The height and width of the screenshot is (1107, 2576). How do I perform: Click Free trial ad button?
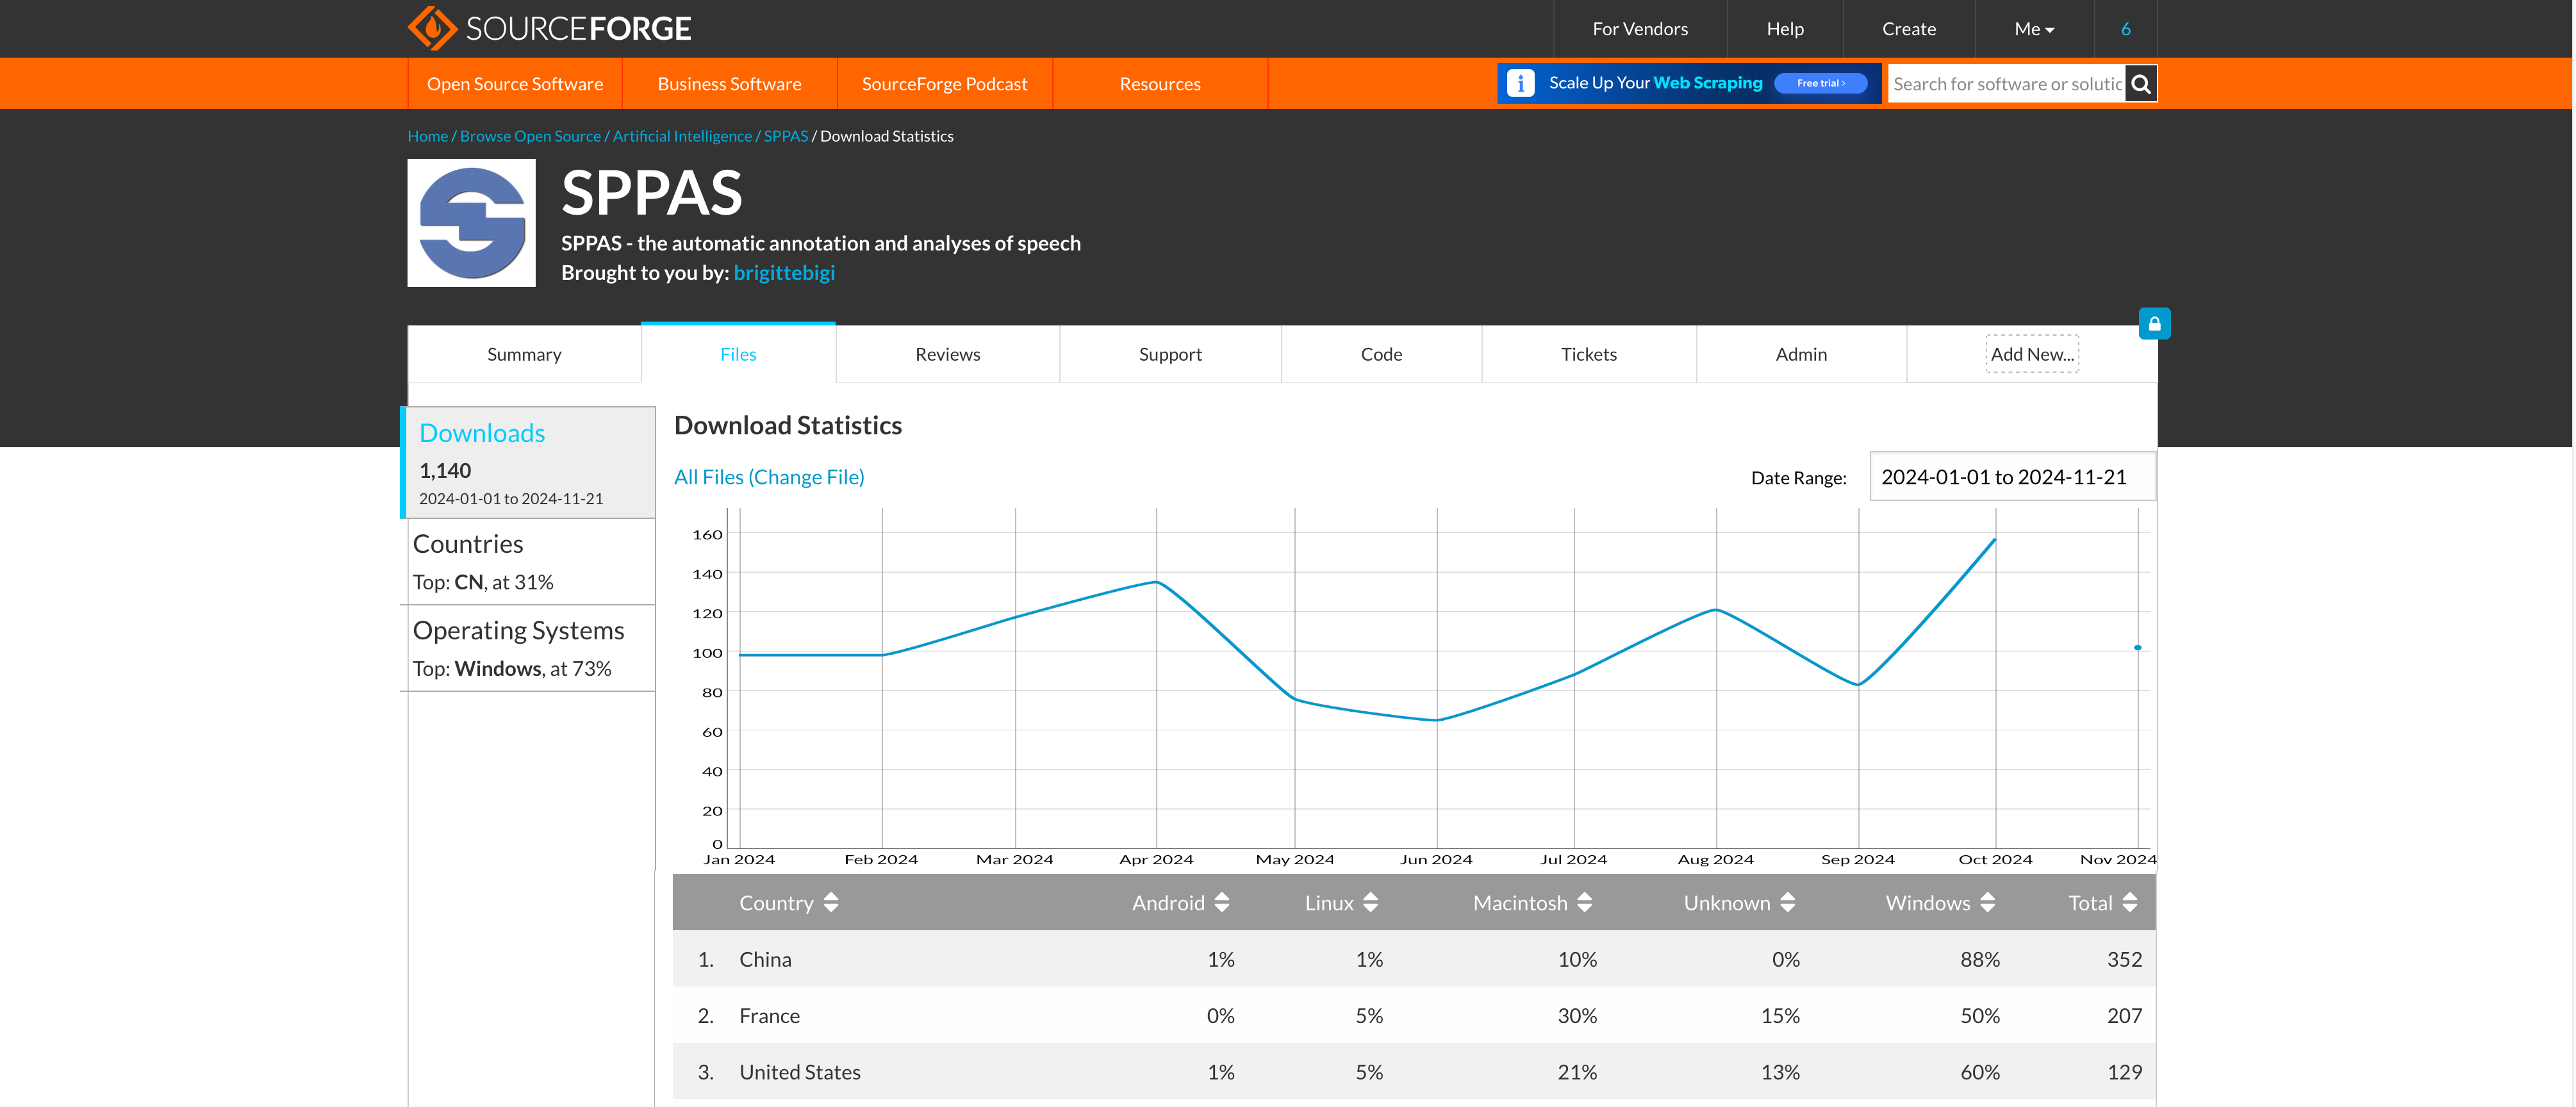coord(1820,83)
